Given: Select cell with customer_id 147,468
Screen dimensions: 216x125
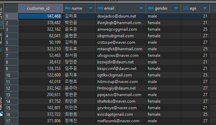Looking at the screenshot, I should click(x=40, y=16).
